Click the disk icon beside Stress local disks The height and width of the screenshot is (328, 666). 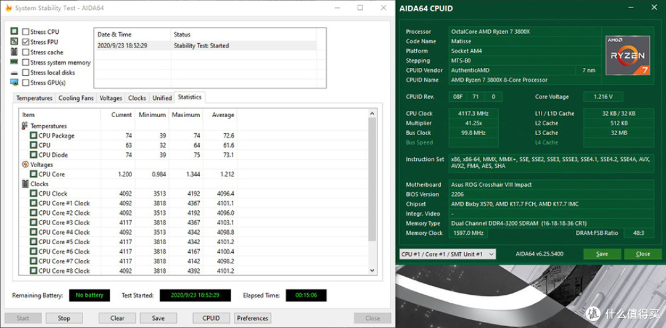click(x=14, y=73)
